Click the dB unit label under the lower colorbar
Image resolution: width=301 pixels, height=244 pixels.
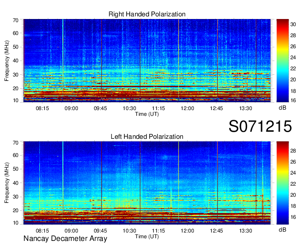(282, 229)
